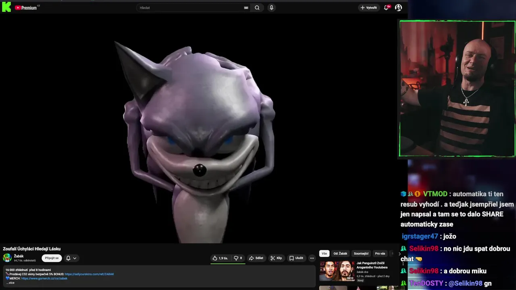Open Jak Penguinz0 Zničil video thumbnail
The width and height of the screenshot is (516, 290).
point(337,271)
